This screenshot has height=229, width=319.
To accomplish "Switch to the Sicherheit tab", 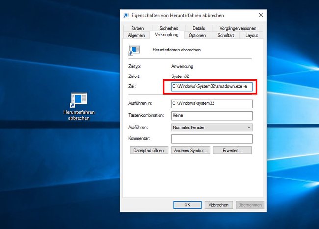I will 169,28.
